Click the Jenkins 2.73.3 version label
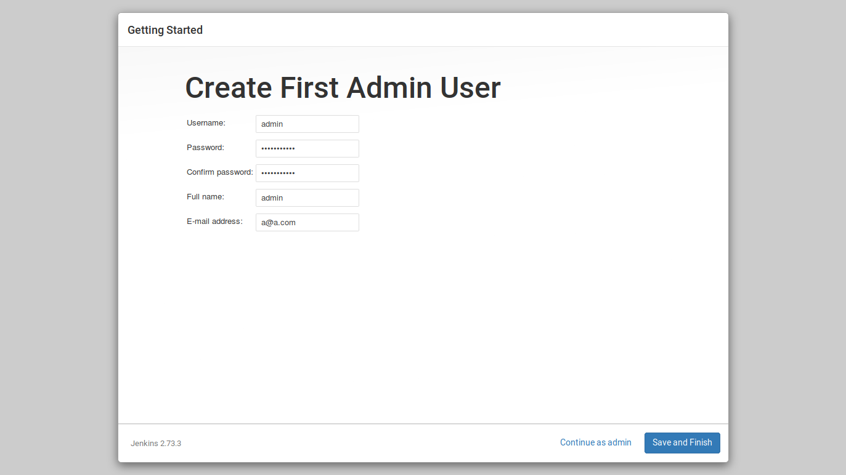Screen dimensions: 846x475 tap(156, 443)
